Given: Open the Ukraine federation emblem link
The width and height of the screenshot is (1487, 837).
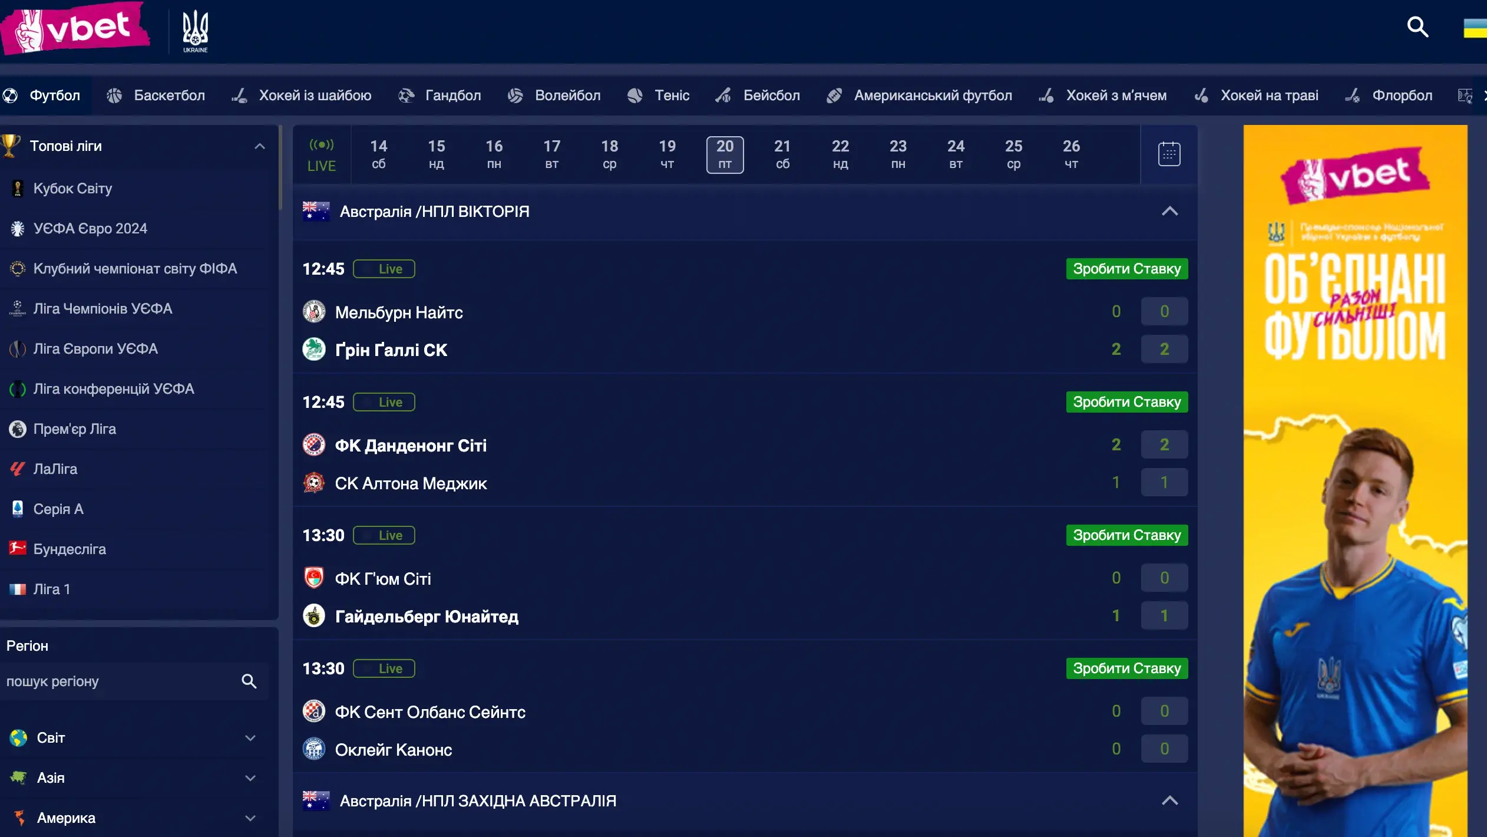Looking at the screenshot, I should [194, 29].
